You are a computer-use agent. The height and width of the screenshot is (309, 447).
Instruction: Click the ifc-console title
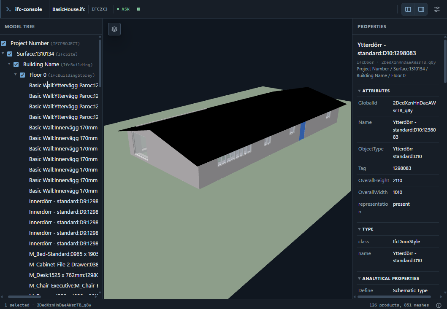[29, 9]
